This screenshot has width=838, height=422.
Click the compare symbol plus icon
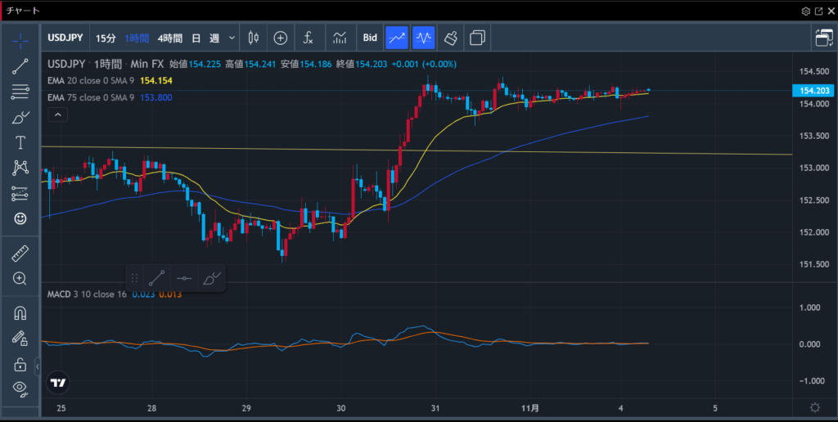281,38
